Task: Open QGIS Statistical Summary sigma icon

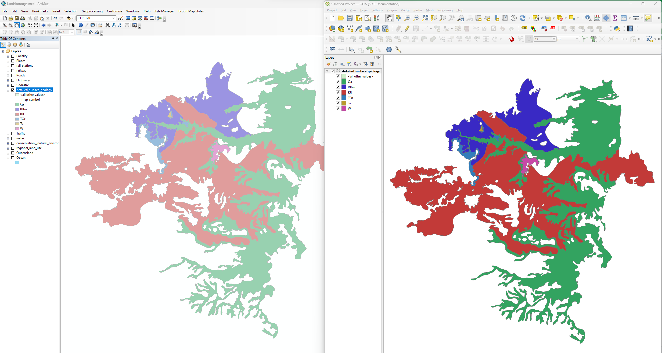Action: pos(615,18)
